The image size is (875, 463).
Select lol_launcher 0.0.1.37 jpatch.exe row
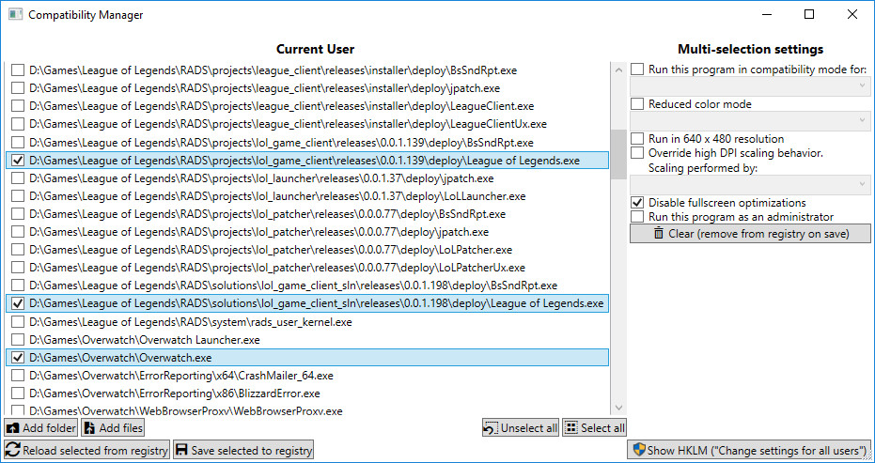[x=307, y=178]
